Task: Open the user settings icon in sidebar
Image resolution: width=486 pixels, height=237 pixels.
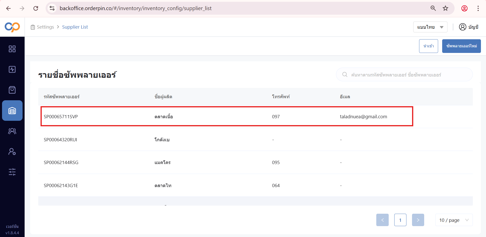Action: [x=12, y=151]
